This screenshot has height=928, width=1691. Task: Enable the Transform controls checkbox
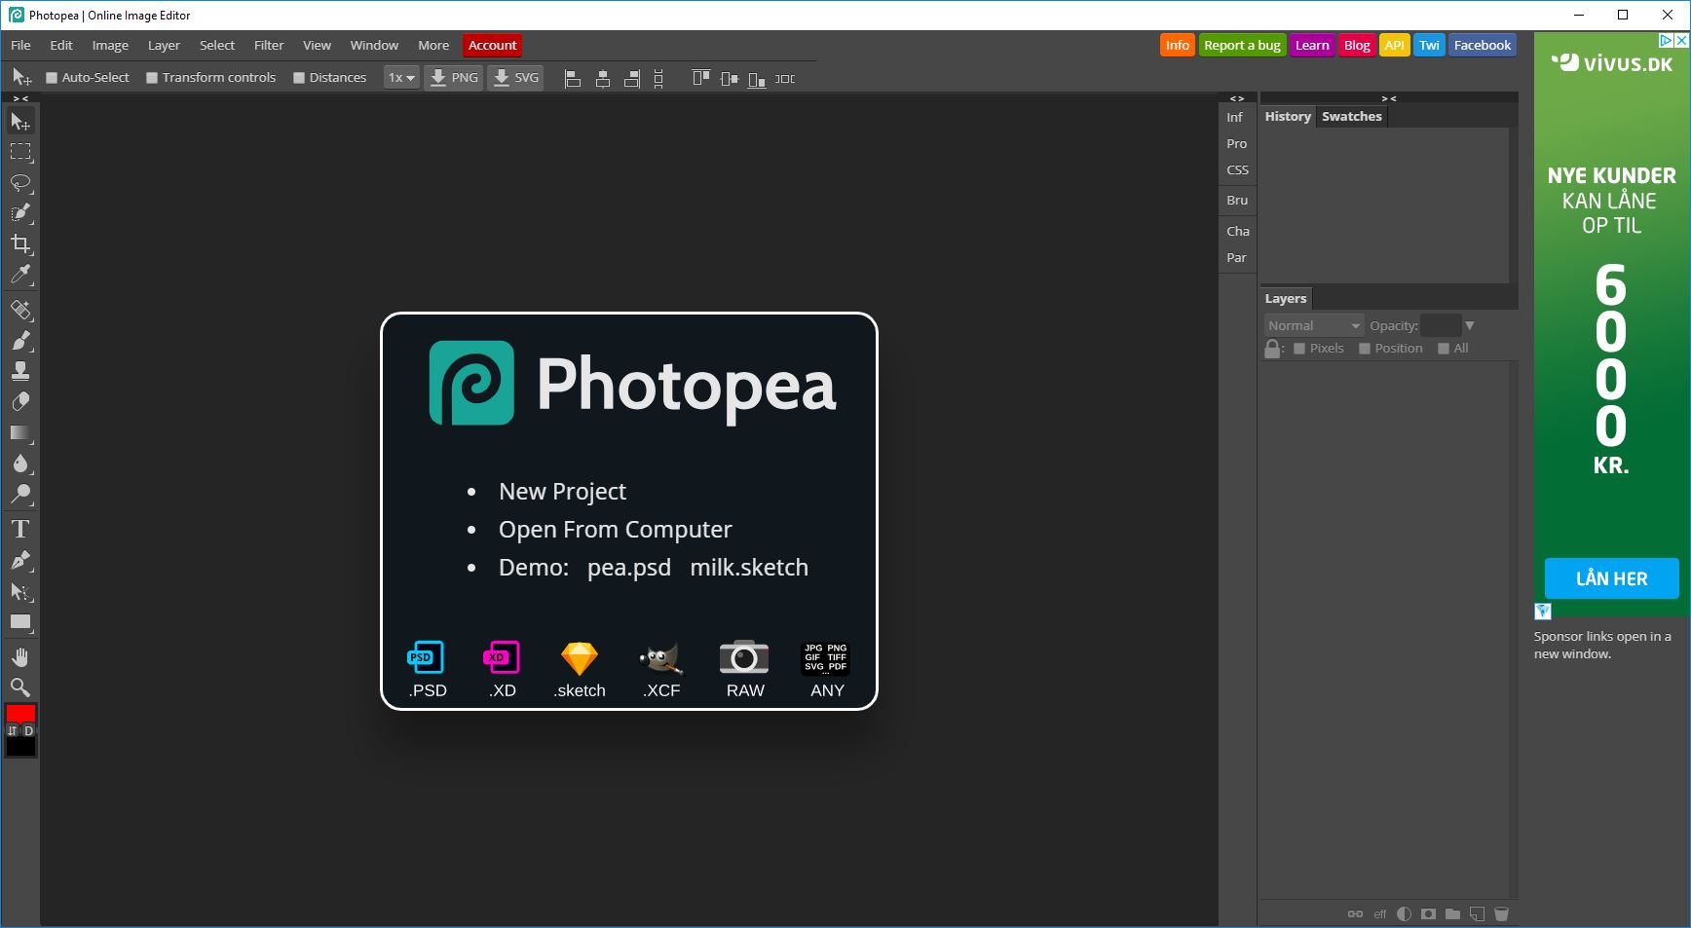[152, 78]
